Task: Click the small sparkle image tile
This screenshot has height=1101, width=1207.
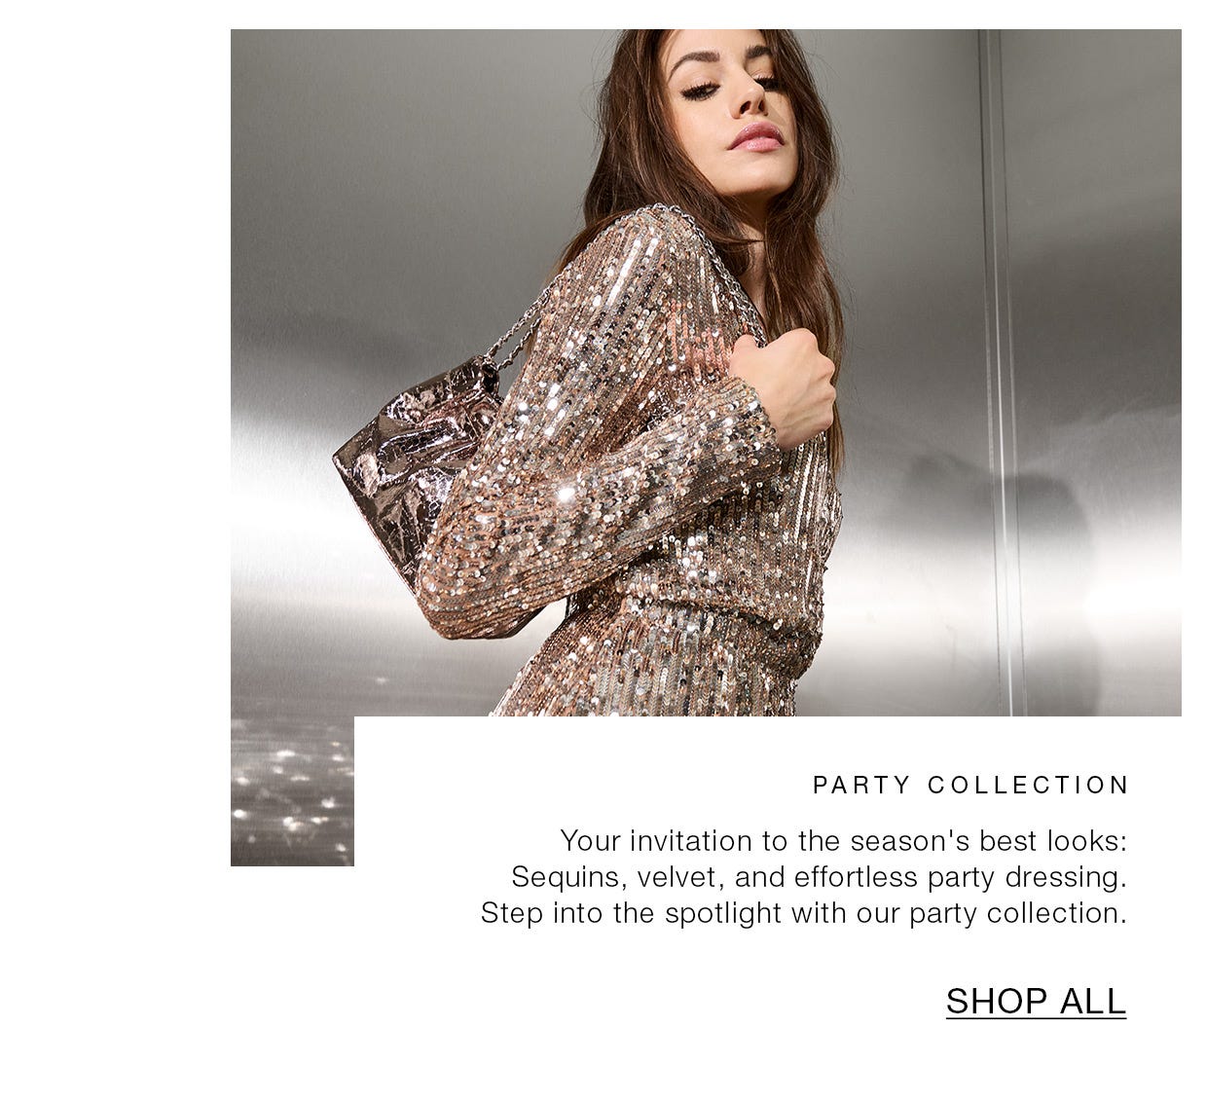Action: tap(292, 791)
